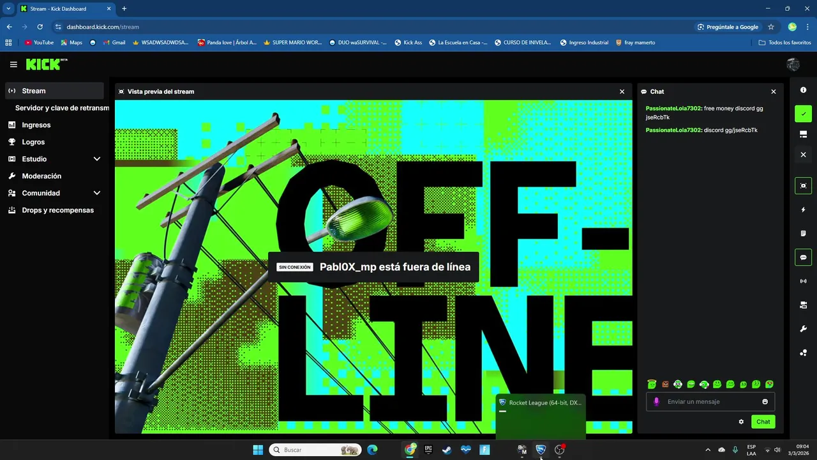Close the Vista previa del stream panel
The image size is (817, 460).
[x=622, y=91]
